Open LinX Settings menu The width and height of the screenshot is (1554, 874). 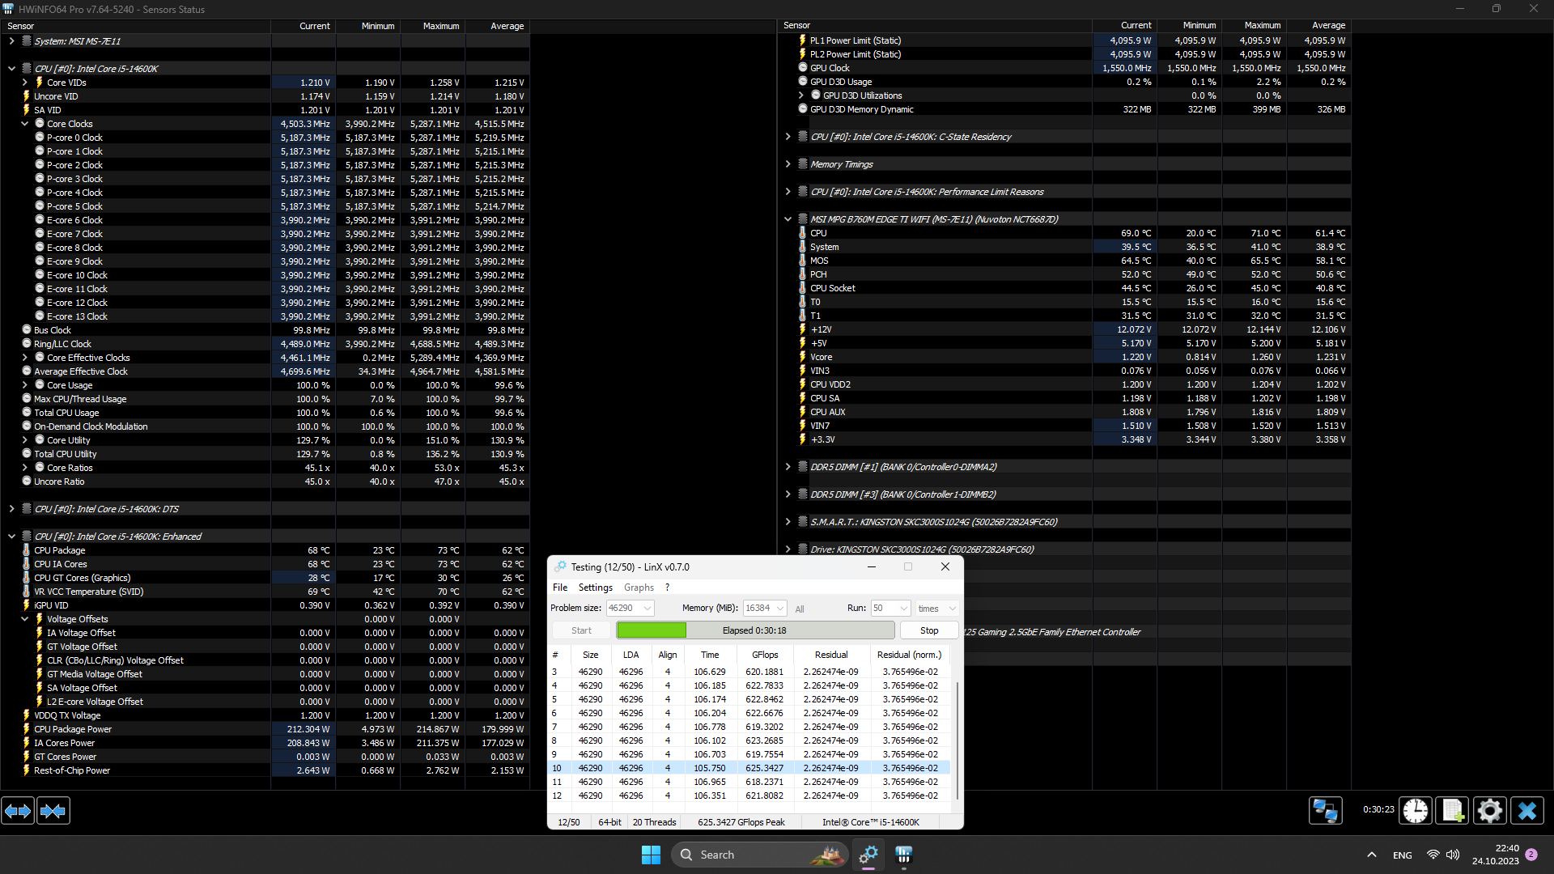(x=595, y=588)
